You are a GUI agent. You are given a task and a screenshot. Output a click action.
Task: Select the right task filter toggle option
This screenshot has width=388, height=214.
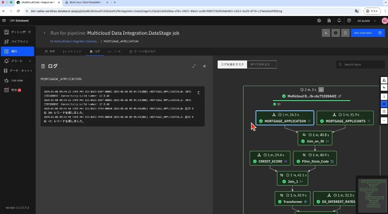262,65
